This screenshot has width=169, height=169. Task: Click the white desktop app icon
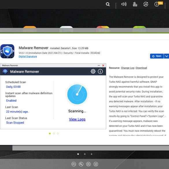(66, 29)
